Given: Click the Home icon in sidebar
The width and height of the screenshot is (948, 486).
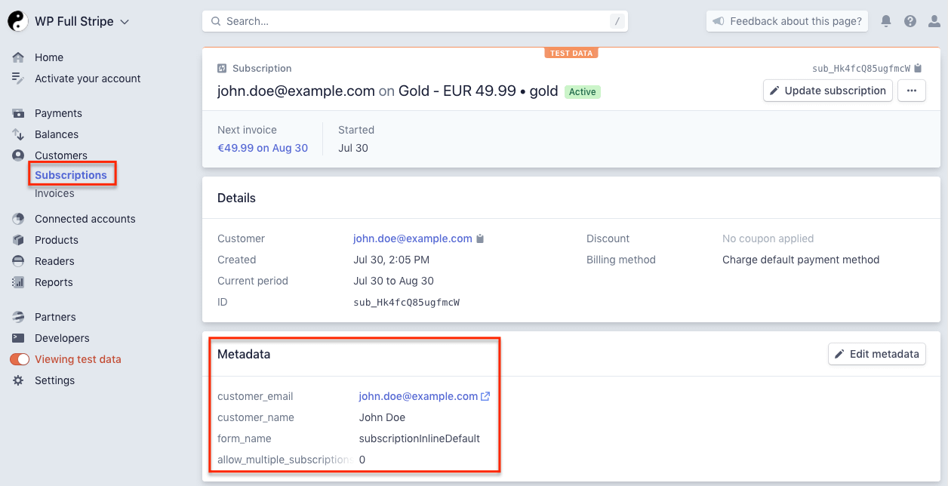Looking at the screenshot, I should coord(18,57).
